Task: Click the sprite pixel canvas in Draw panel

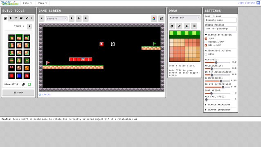Action: pyautogui.click(x=184, y=46)
